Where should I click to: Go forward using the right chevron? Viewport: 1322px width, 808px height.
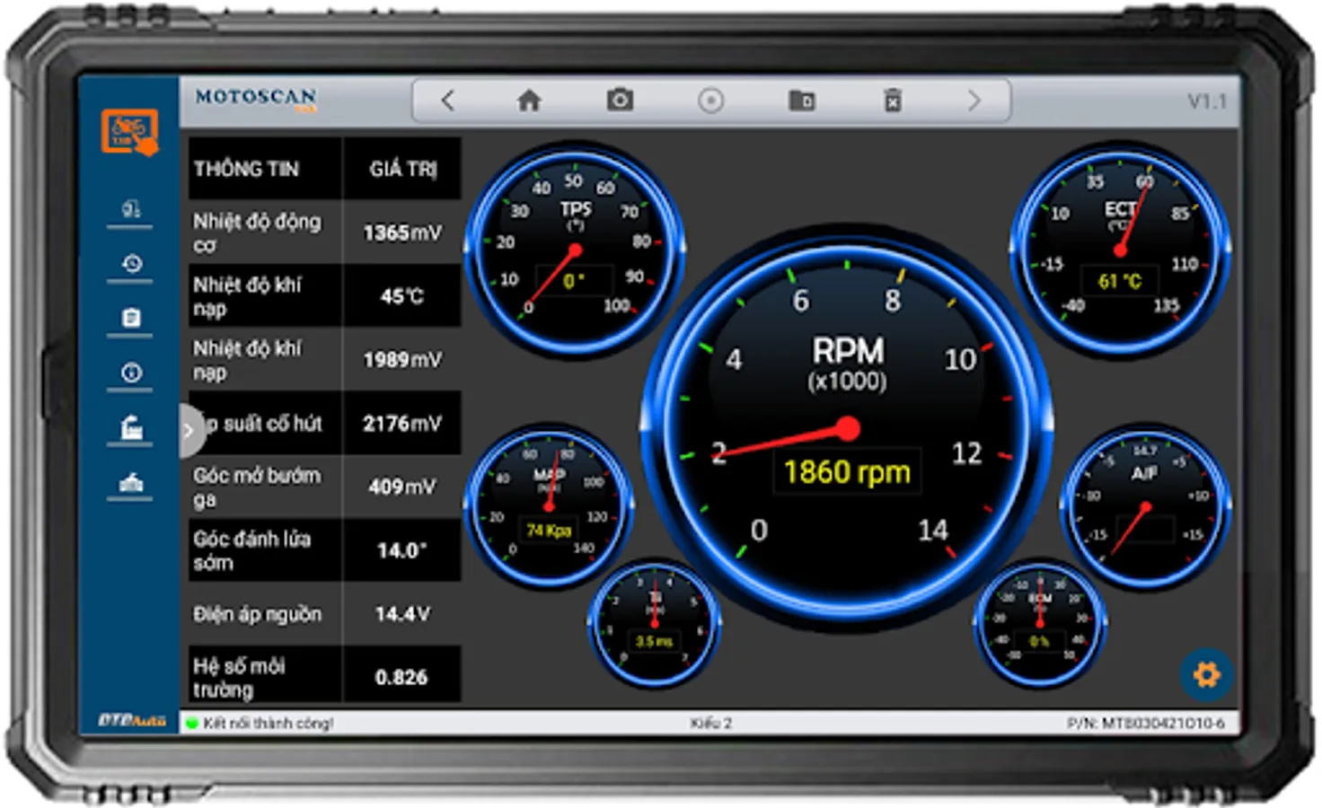974,101
